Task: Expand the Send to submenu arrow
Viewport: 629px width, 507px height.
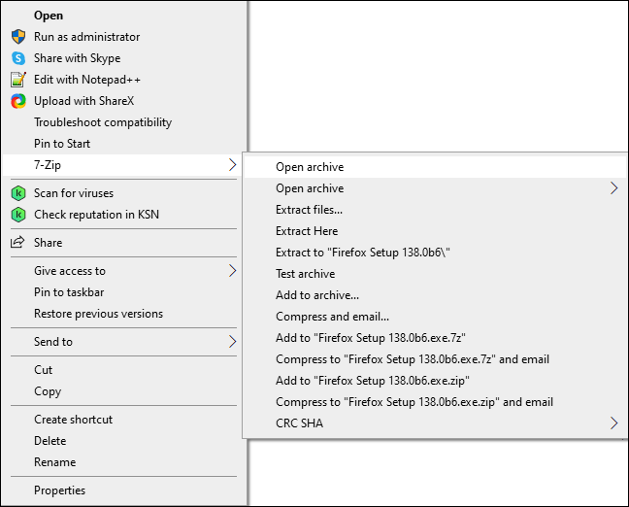Action: tap(232, 342)
